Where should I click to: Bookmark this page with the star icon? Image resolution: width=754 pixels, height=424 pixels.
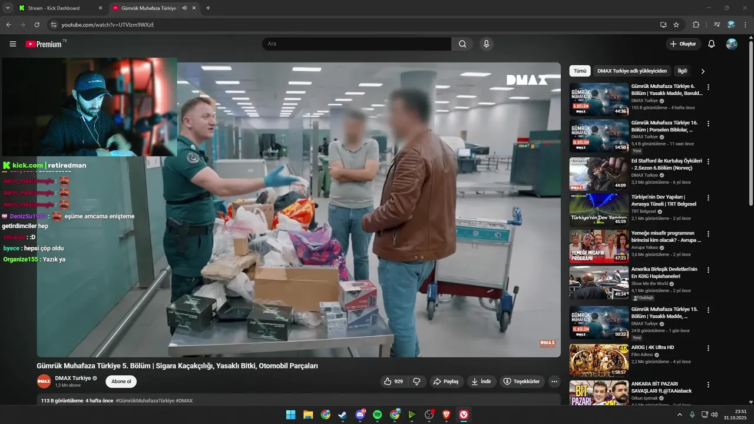point(676,25)
